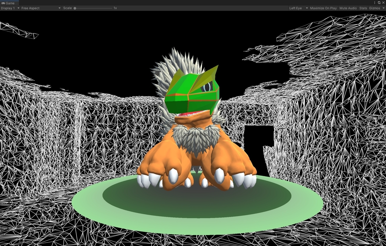Click the Scale slider handle
Viewport: 386px width, 246px height.
[x=75, y=8]
